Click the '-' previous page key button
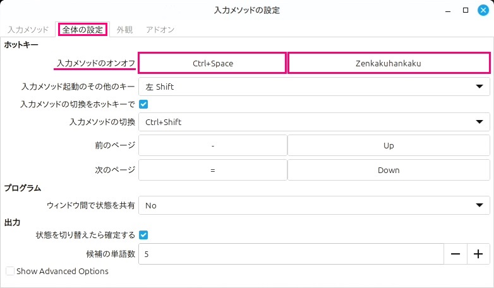 pos(213,146)
